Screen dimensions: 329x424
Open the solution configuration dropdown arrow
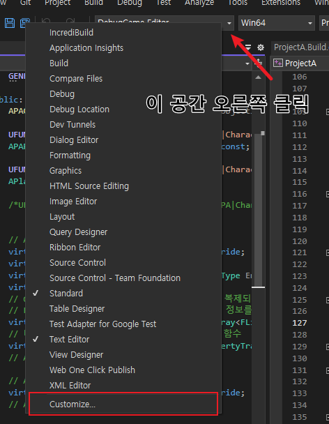coord(229,23)
